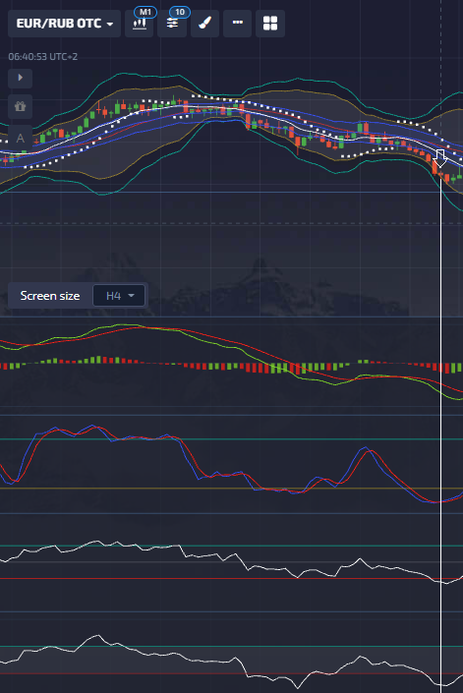Open the EUR/RUB OTC asset selector
This screenshot has height=693, width=463.
click(x=65, y=24)
